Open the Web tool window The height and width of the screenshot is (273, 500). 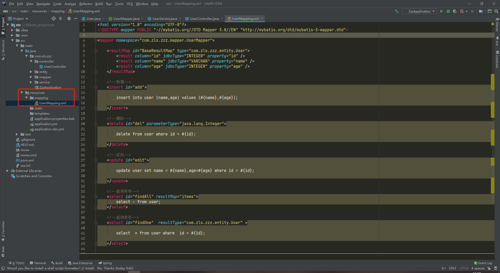pyautogui.click(x=3, y=252)
